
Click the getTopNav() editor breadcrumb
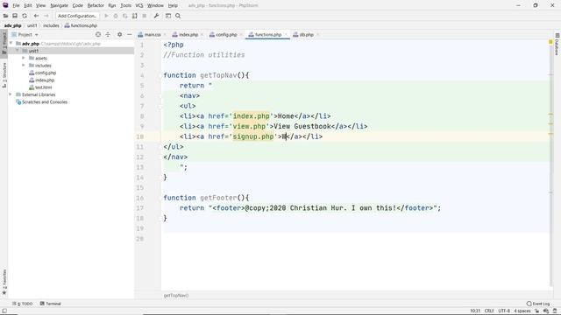[x=176, y=296]
